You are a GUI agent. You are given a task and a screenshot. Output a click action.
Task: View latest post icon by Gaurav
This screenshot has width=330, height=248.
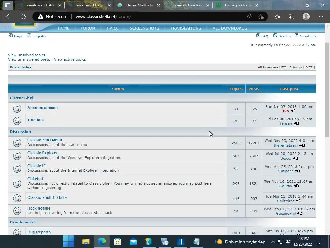pos(296,186)
